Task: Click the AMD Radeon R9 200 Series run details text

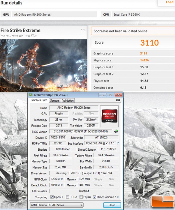Action: point(32,15)
